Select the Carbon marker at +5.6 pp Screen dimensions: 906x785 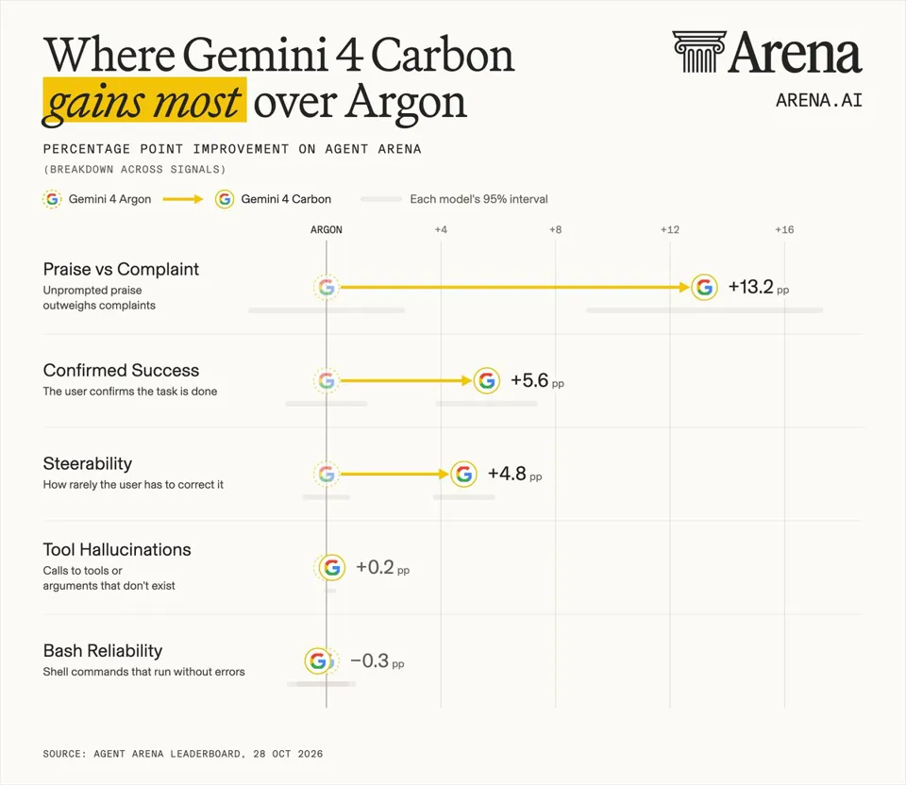tap(487, 380)
